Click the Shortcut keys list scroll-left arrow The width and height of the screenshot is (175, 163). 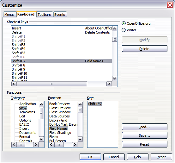click(14, 84)
